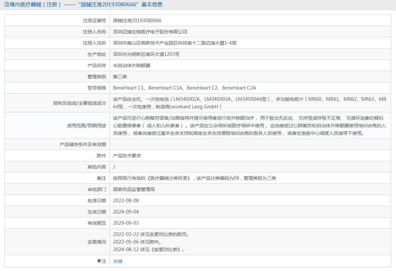Select management class value 第三类

(x=120, y=77)
